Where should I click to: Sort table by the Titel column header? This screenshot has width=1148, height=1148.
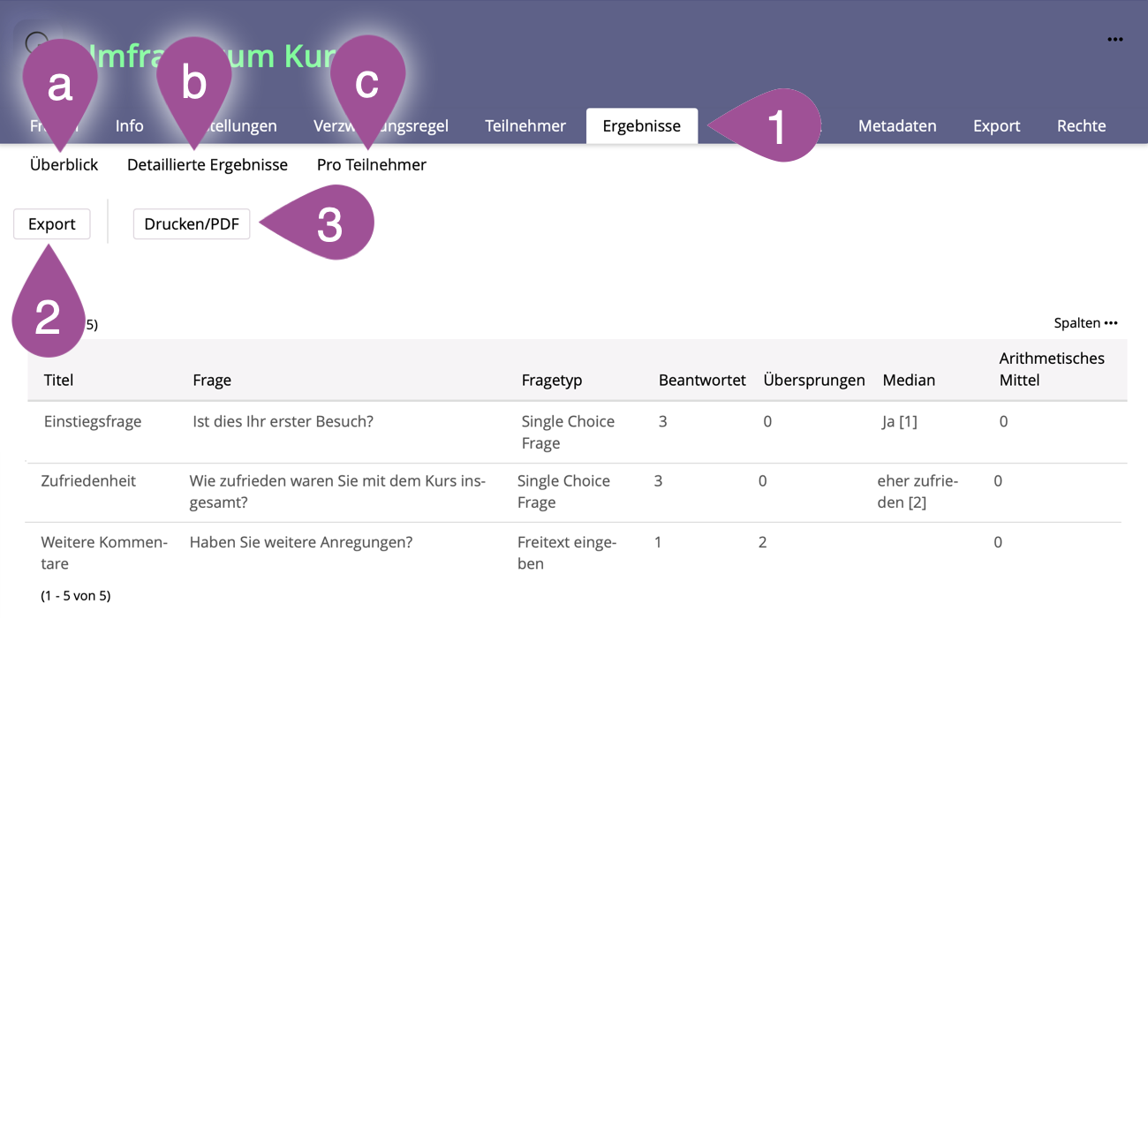click(x=58, y=381)
